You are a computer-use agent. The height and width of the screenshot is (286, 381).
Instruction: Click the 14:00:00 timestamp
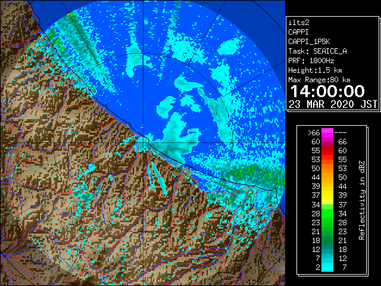327,91
